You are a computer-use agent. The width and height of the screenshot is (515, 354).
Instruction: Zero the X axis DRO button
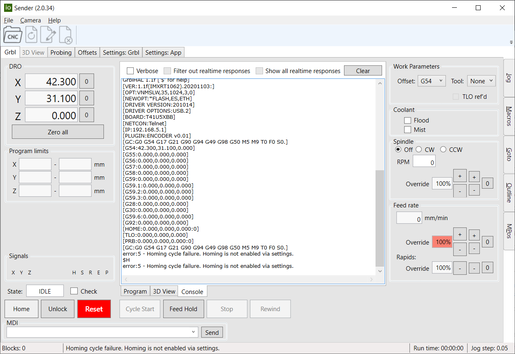tap(86, 81)
